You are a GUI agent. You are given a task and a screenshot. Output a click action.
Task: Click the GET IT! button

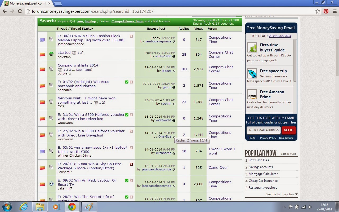pyautogui.click(x=288, y=130)
